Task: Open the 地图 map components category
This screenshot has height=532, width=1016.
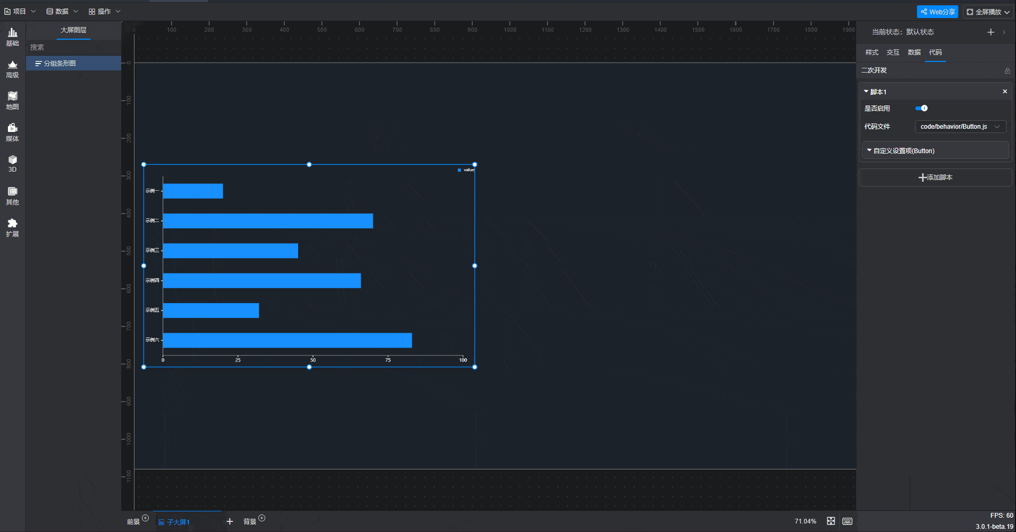Action: tap(12, 101)
